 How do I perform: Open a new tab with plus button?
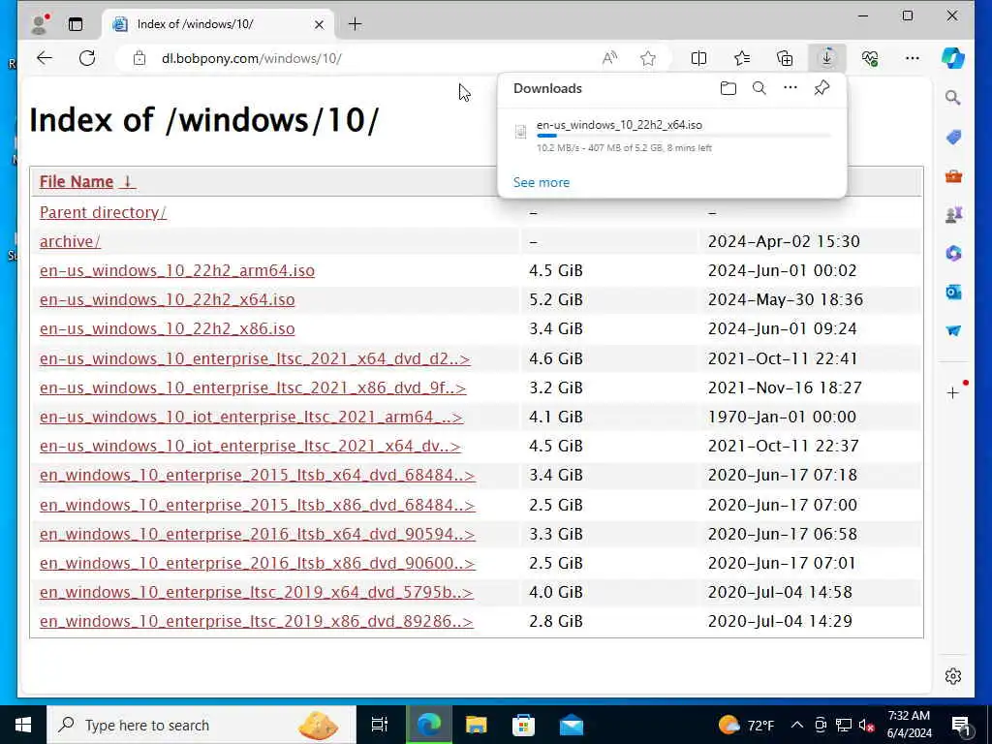355,24
